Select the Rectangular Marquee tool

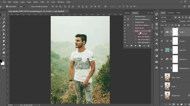coord(4,15)
